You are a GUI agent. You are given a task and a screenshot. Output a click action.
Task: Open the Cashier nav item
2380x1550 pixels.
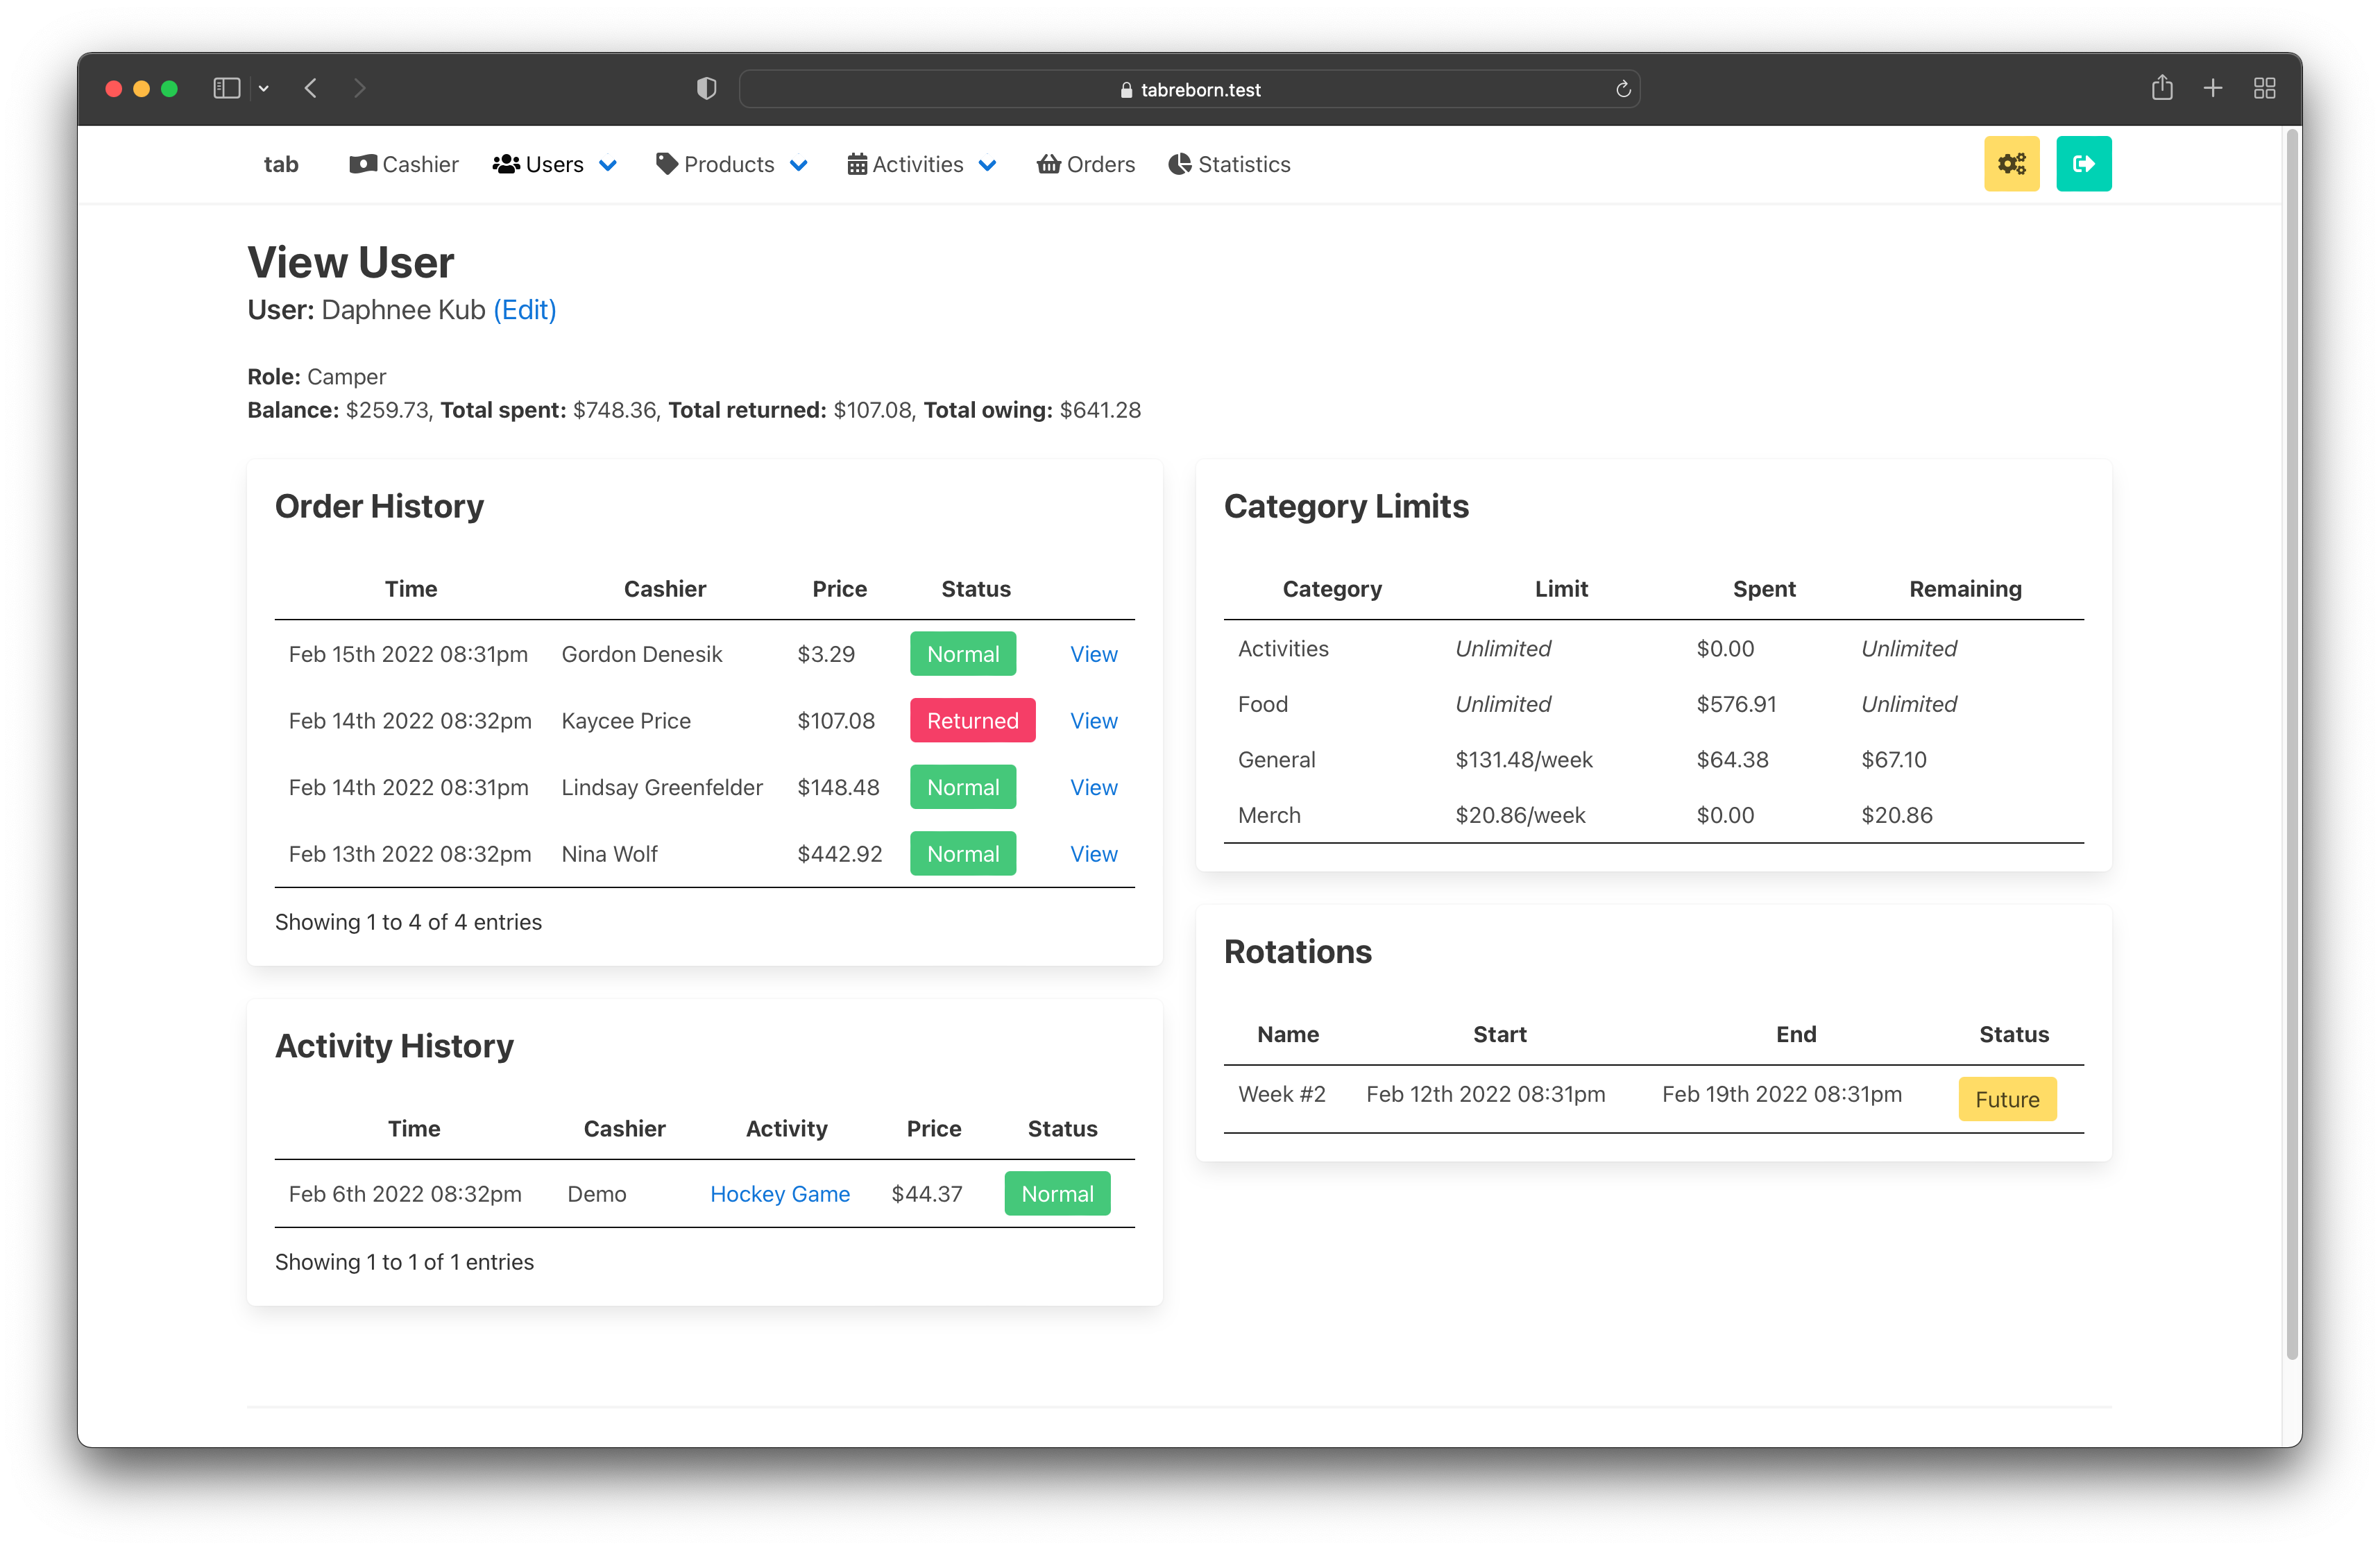(404, 165)
